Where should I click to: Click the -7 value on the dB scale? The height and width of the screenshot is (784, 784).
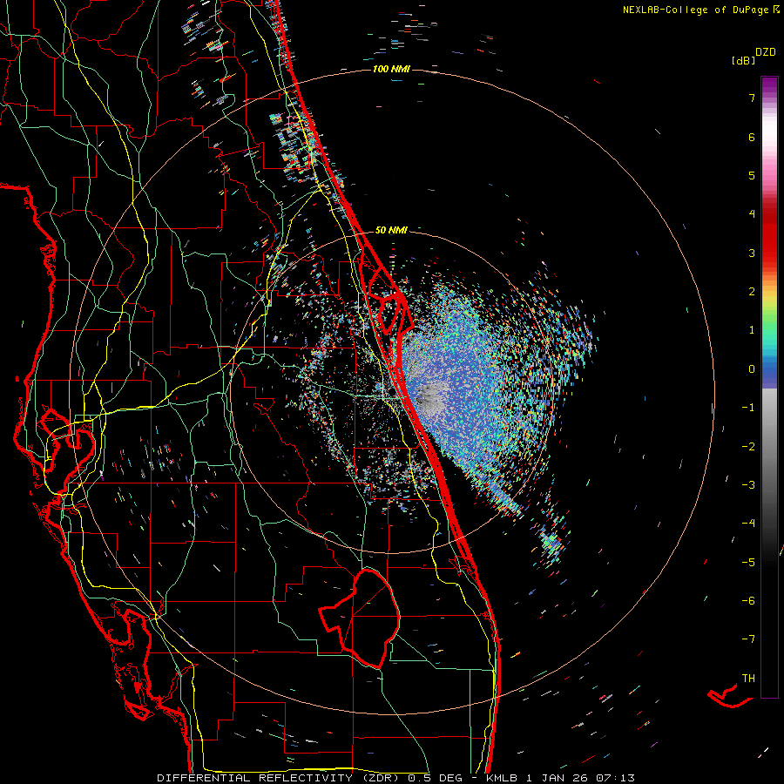[x=748, y=639]
